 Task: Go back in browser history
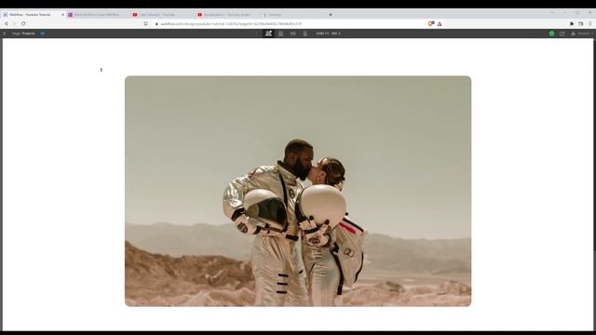coord(7,23)
